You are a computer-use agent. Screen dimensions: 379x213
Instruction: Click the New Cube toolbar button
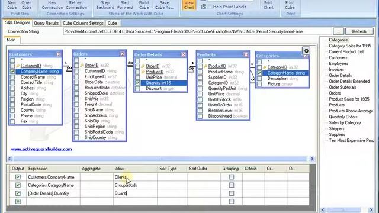12,5
